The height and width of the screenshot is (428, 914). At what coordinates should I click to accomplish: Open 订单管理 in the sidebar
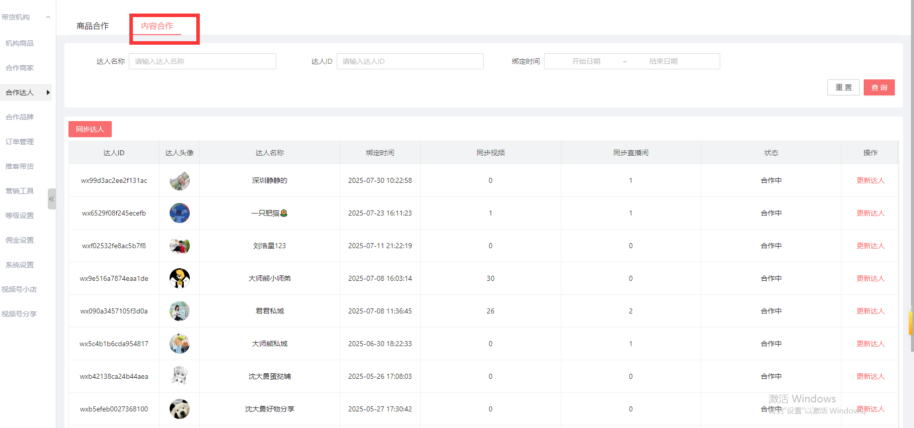(x=20, y=142)
